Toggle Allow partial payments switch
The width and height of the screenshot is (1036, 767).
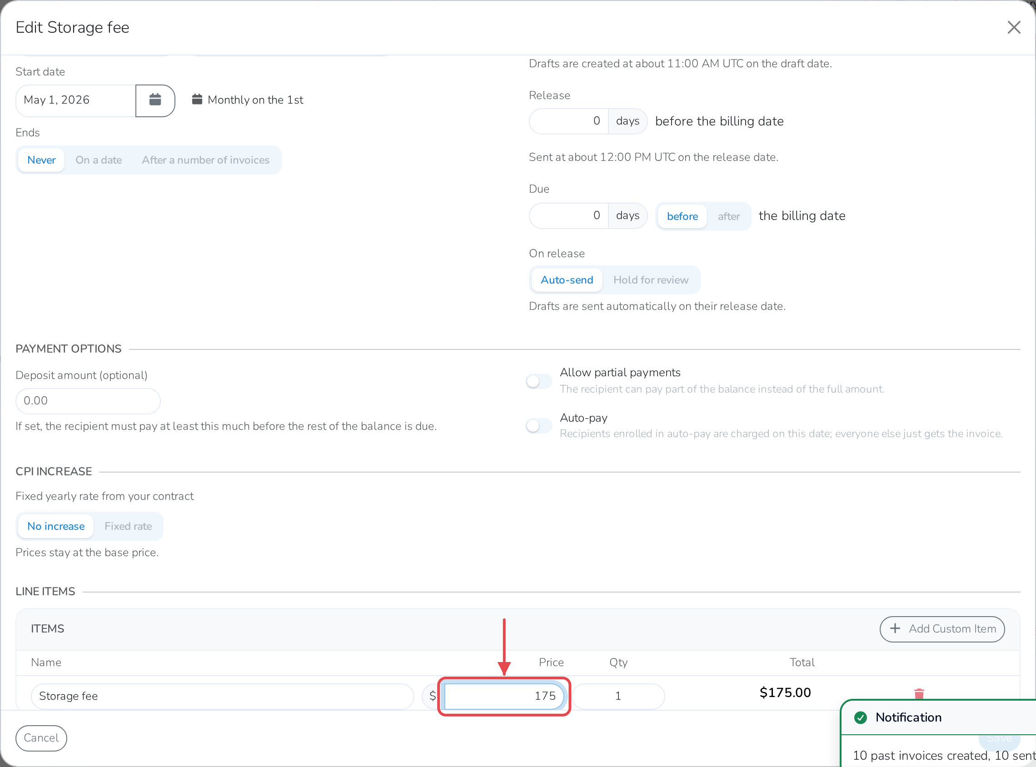538,381
